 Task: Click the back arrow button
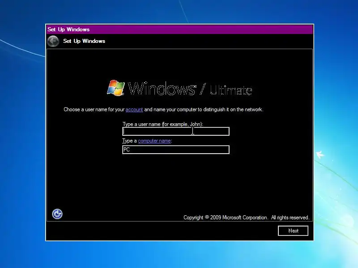click(53, 41)
